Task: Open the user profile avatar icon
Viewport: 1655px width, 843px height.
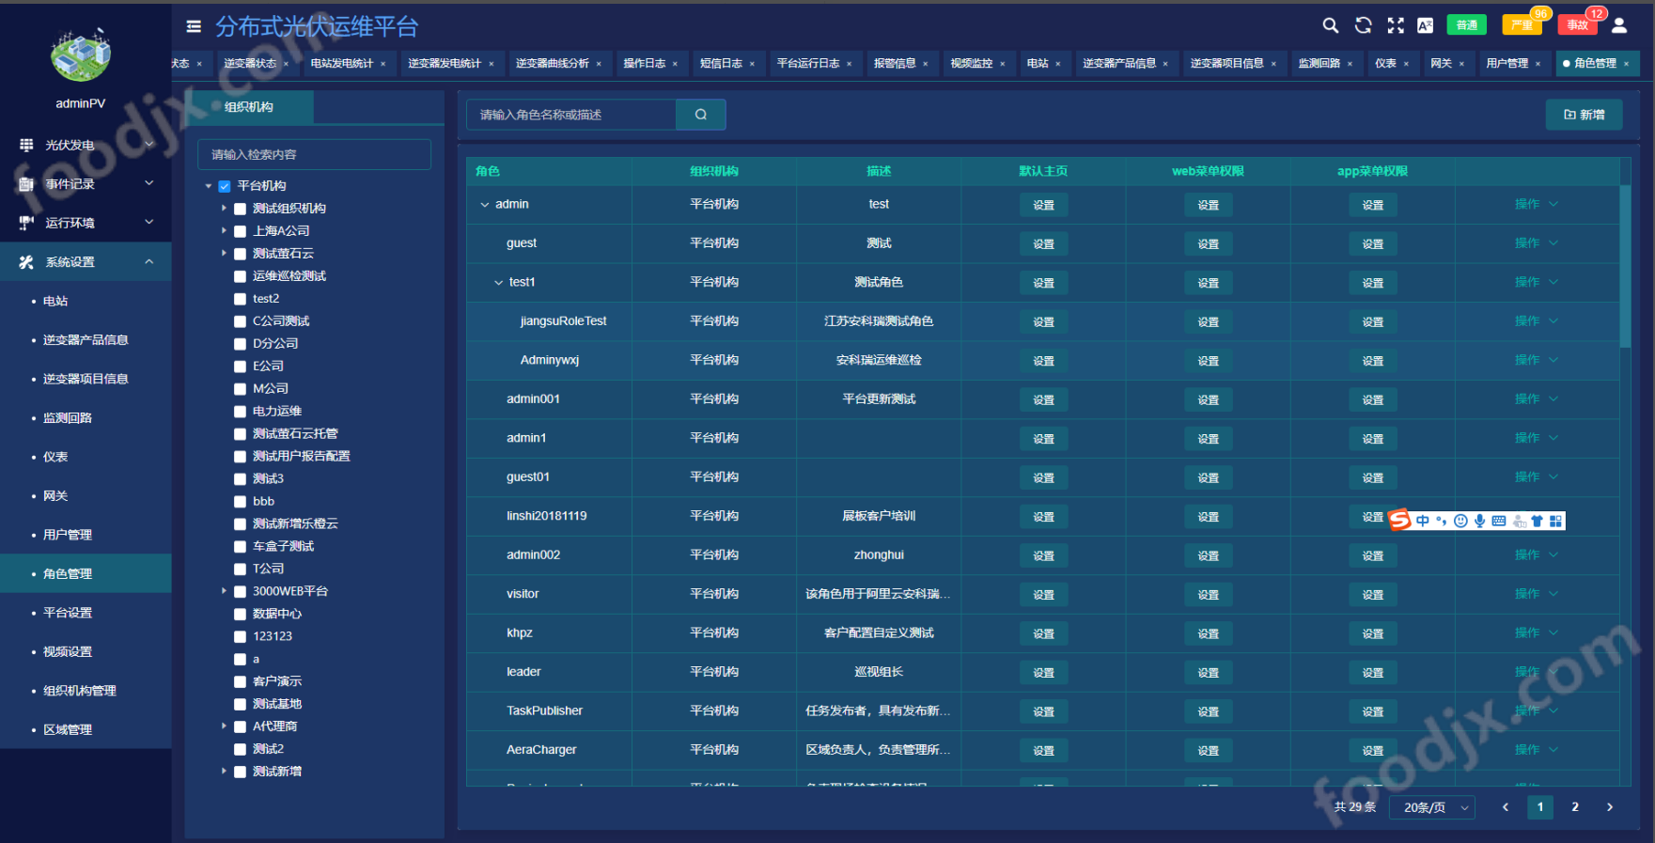Action: tap(1619, 25)
